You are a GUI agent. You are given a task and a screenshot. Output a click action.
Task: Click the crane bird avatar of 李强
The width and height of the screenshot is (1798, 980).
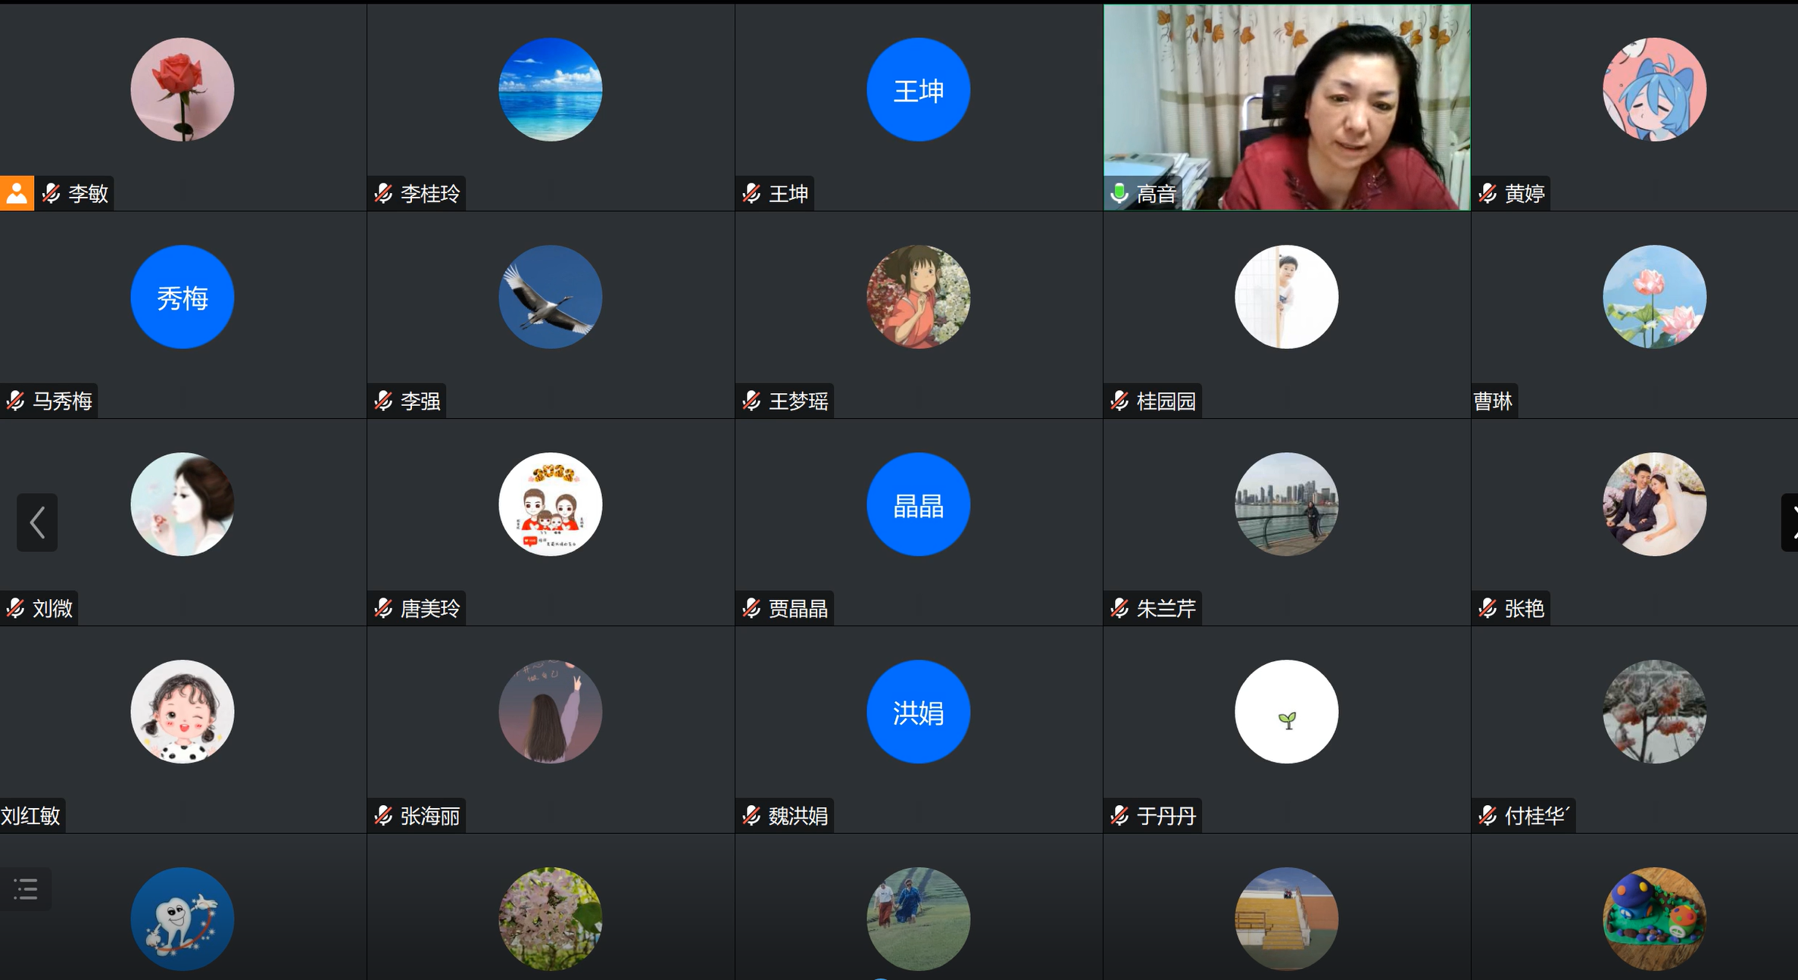pos(550,297)
